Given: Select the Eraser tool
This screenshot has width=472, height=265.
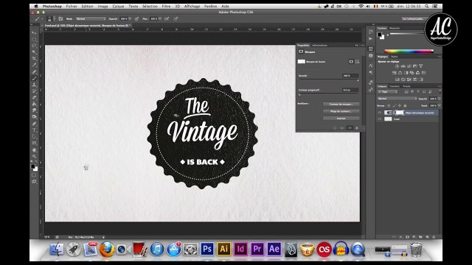Looking at the screenshot, I should pos(35,98).
